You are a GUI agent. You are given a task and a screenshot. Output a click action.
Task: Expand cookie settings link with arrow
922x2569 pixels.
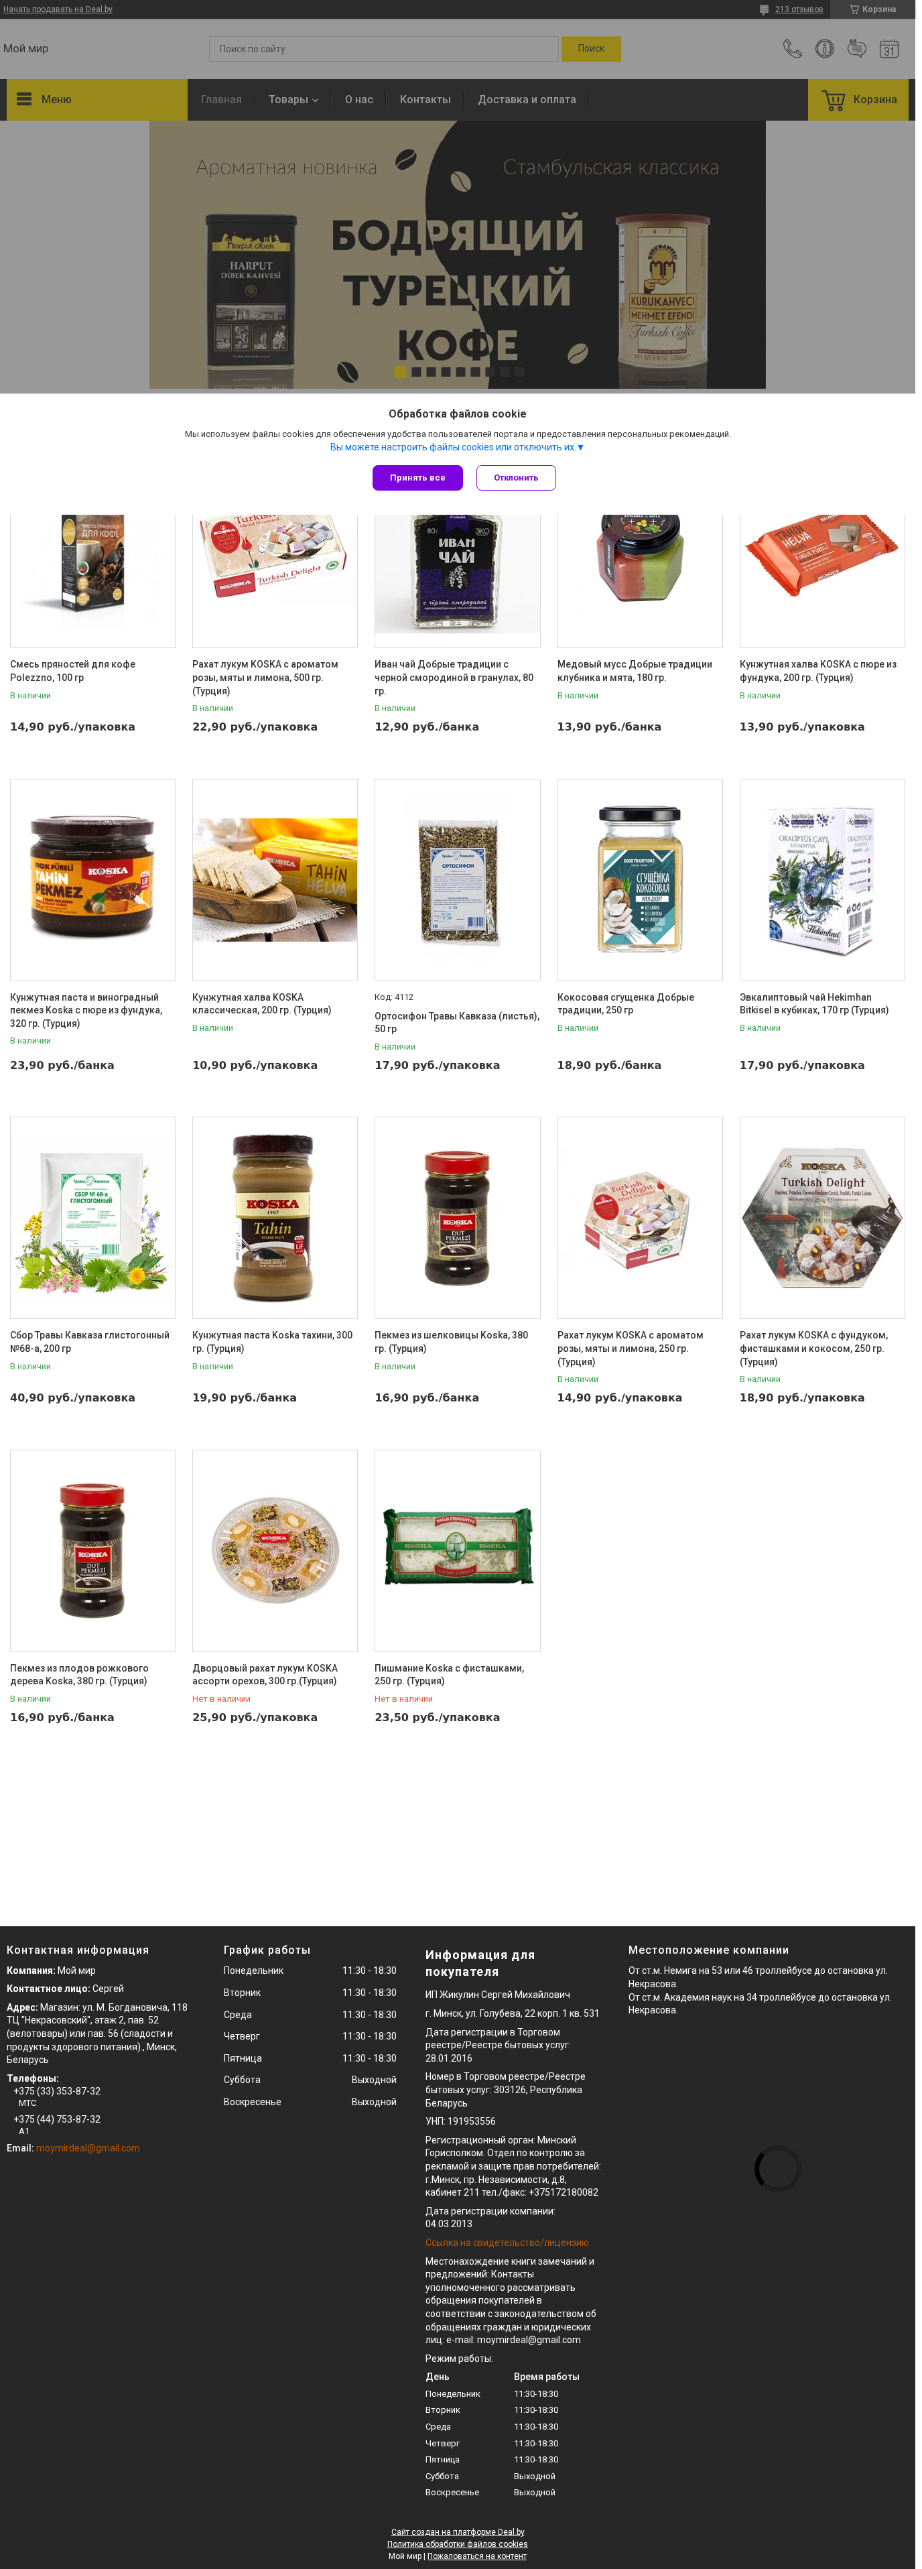[x=458, y=447]
